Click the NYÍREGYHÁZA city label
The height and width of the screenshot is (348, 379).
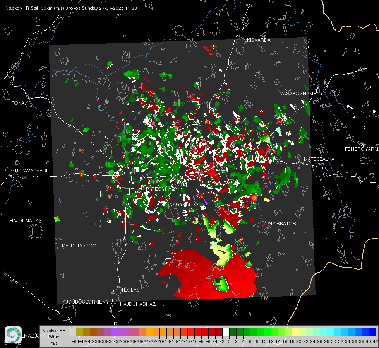point(160,189)
